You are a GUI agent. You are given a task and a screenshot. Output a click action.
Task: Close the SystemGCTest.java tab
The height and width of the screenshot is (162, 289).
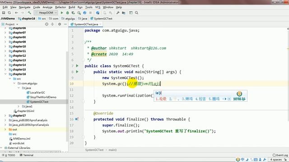click(x=100, y=24)
